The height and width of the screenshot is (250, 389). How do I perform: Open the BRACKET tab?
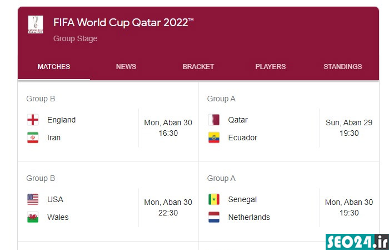[x=198, y=67]
